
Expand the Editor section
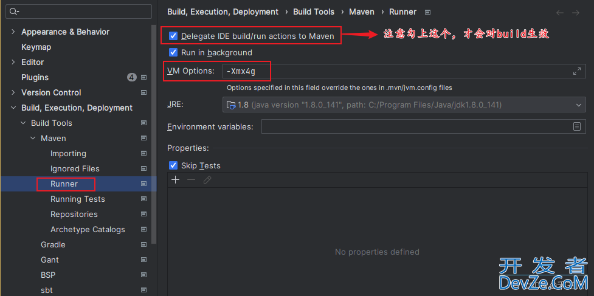tap(13, 62)
